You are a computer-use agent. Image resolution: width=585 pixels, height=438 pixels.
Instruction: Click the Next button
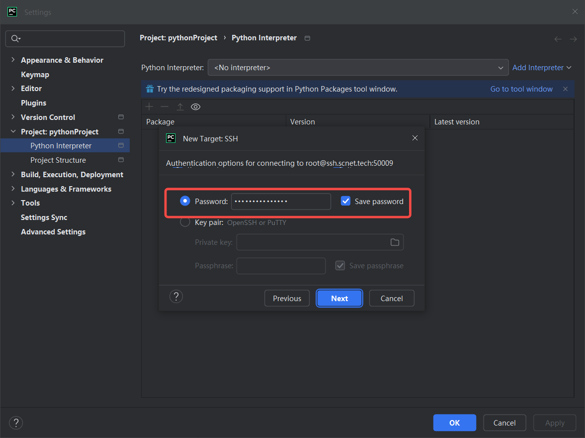pyautogui.click(x=339, y=299)
